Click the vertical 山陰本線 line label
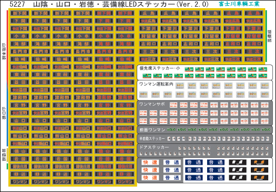 tap(4, 51)
